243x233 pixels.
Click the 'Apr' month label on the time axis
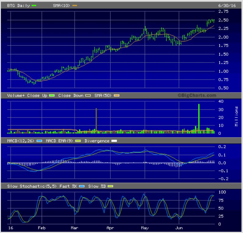[x=110, y=228]
